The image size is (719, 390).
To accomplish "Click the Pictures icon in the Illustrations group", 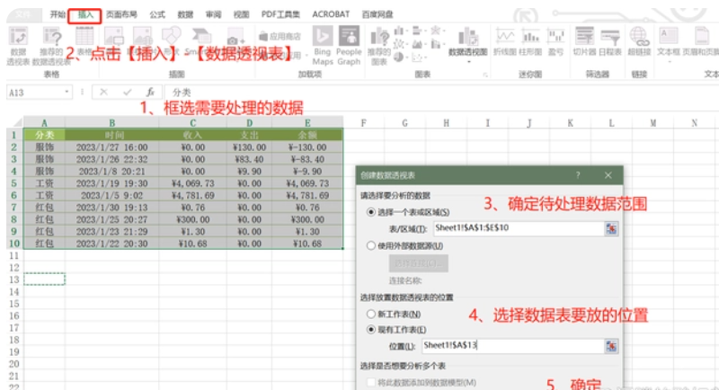I will (114, 37).
